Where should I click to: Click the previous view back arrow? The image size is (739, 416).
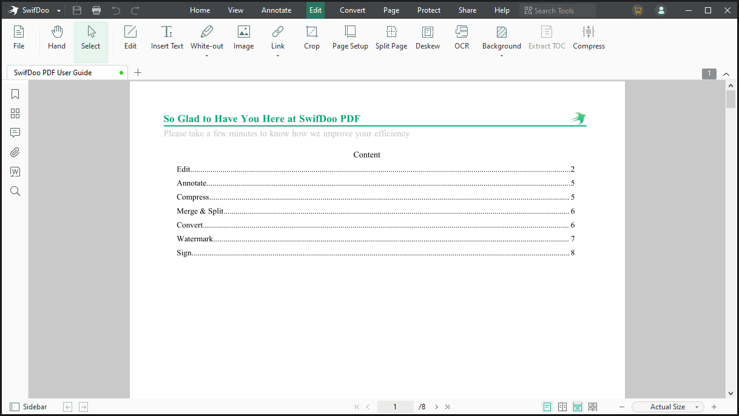(68, 407)
